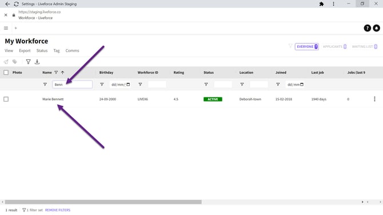Switch to the Everyone tab
Viewport: 383px width, 215px height.
click(x=307, y=47)
